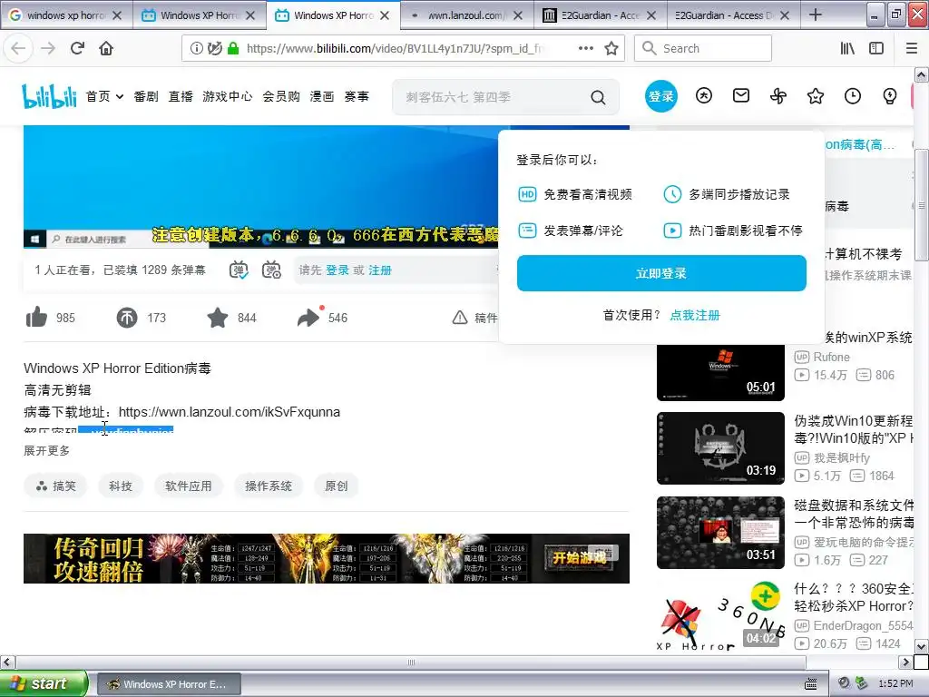Open 直播 navigation item
Screen dimensions: 929x697
point(181,96)
